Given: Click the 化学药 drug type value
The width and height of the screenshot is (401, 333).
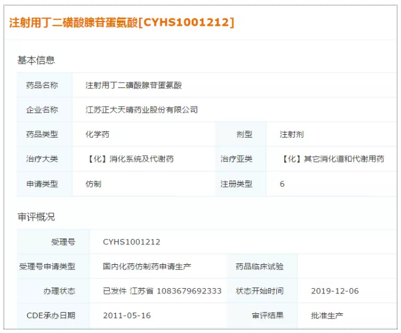Looking at the screenshot, I should 97,134.
